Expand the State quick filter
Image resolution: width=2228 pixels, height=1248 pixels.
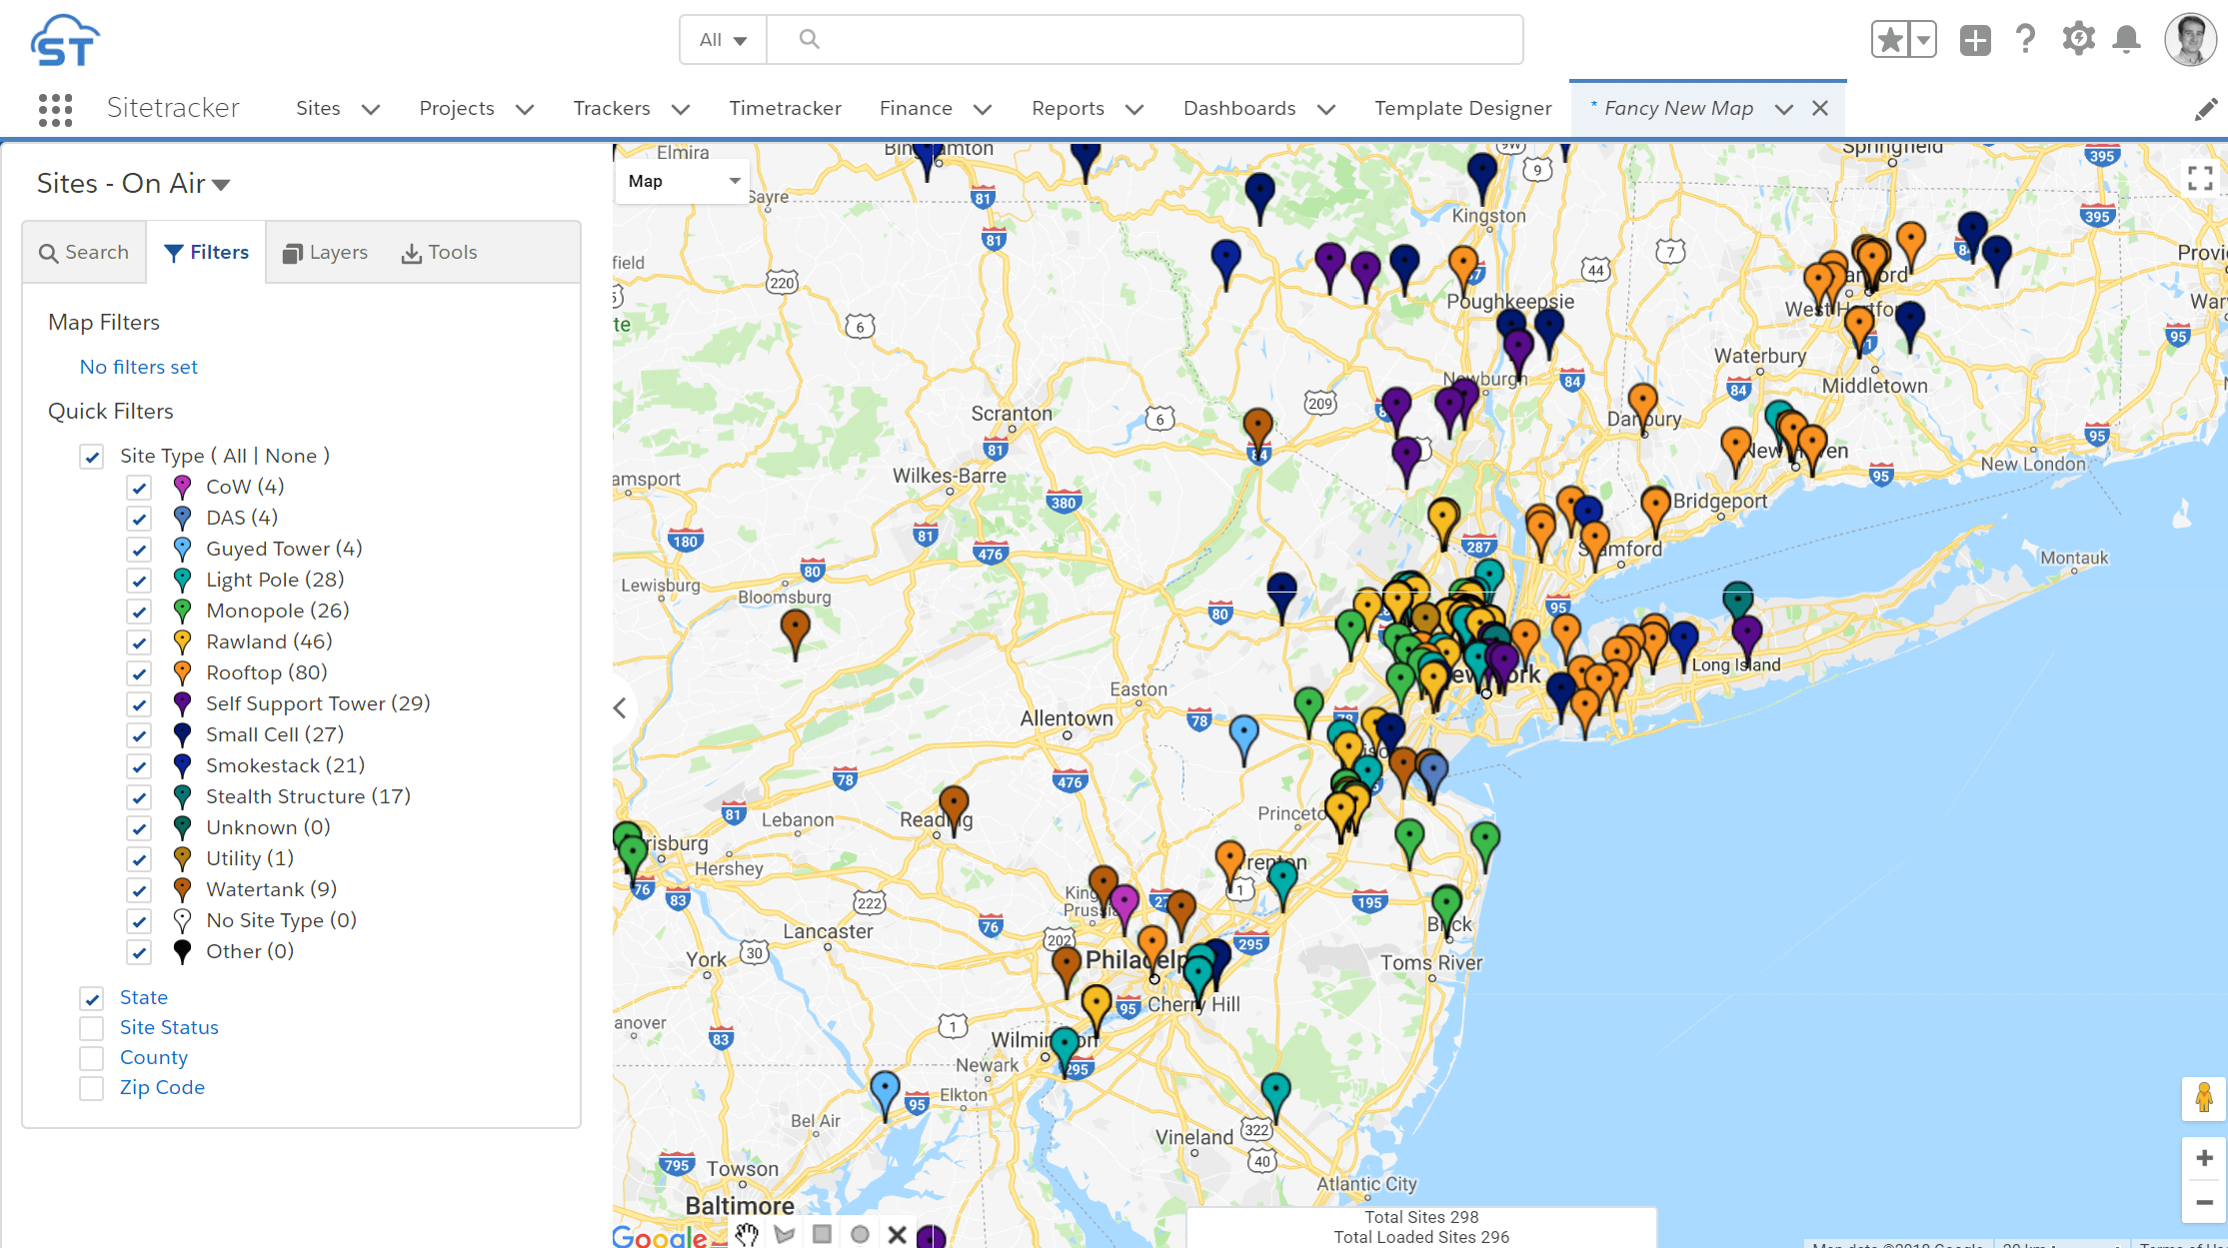(x=142, y=995)
